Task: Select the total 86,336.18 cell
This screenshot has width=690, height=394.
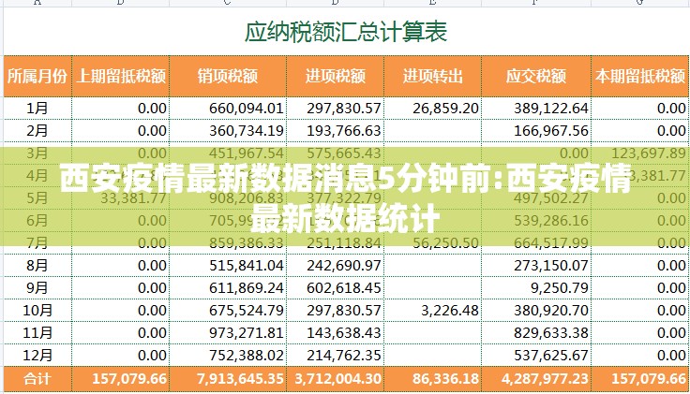Action: coord(432,379)
